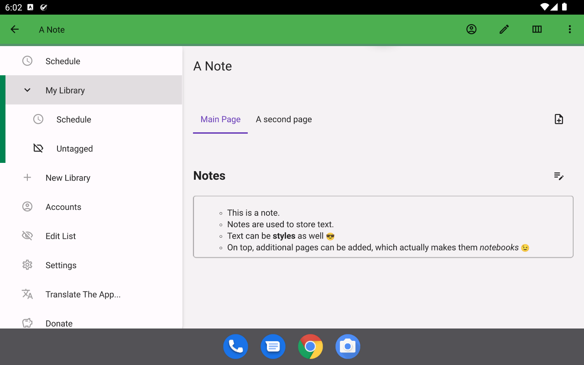Screen dimensions: 584x365
Task: Open Schedule under My Library
Action: [x=73, y=120]
